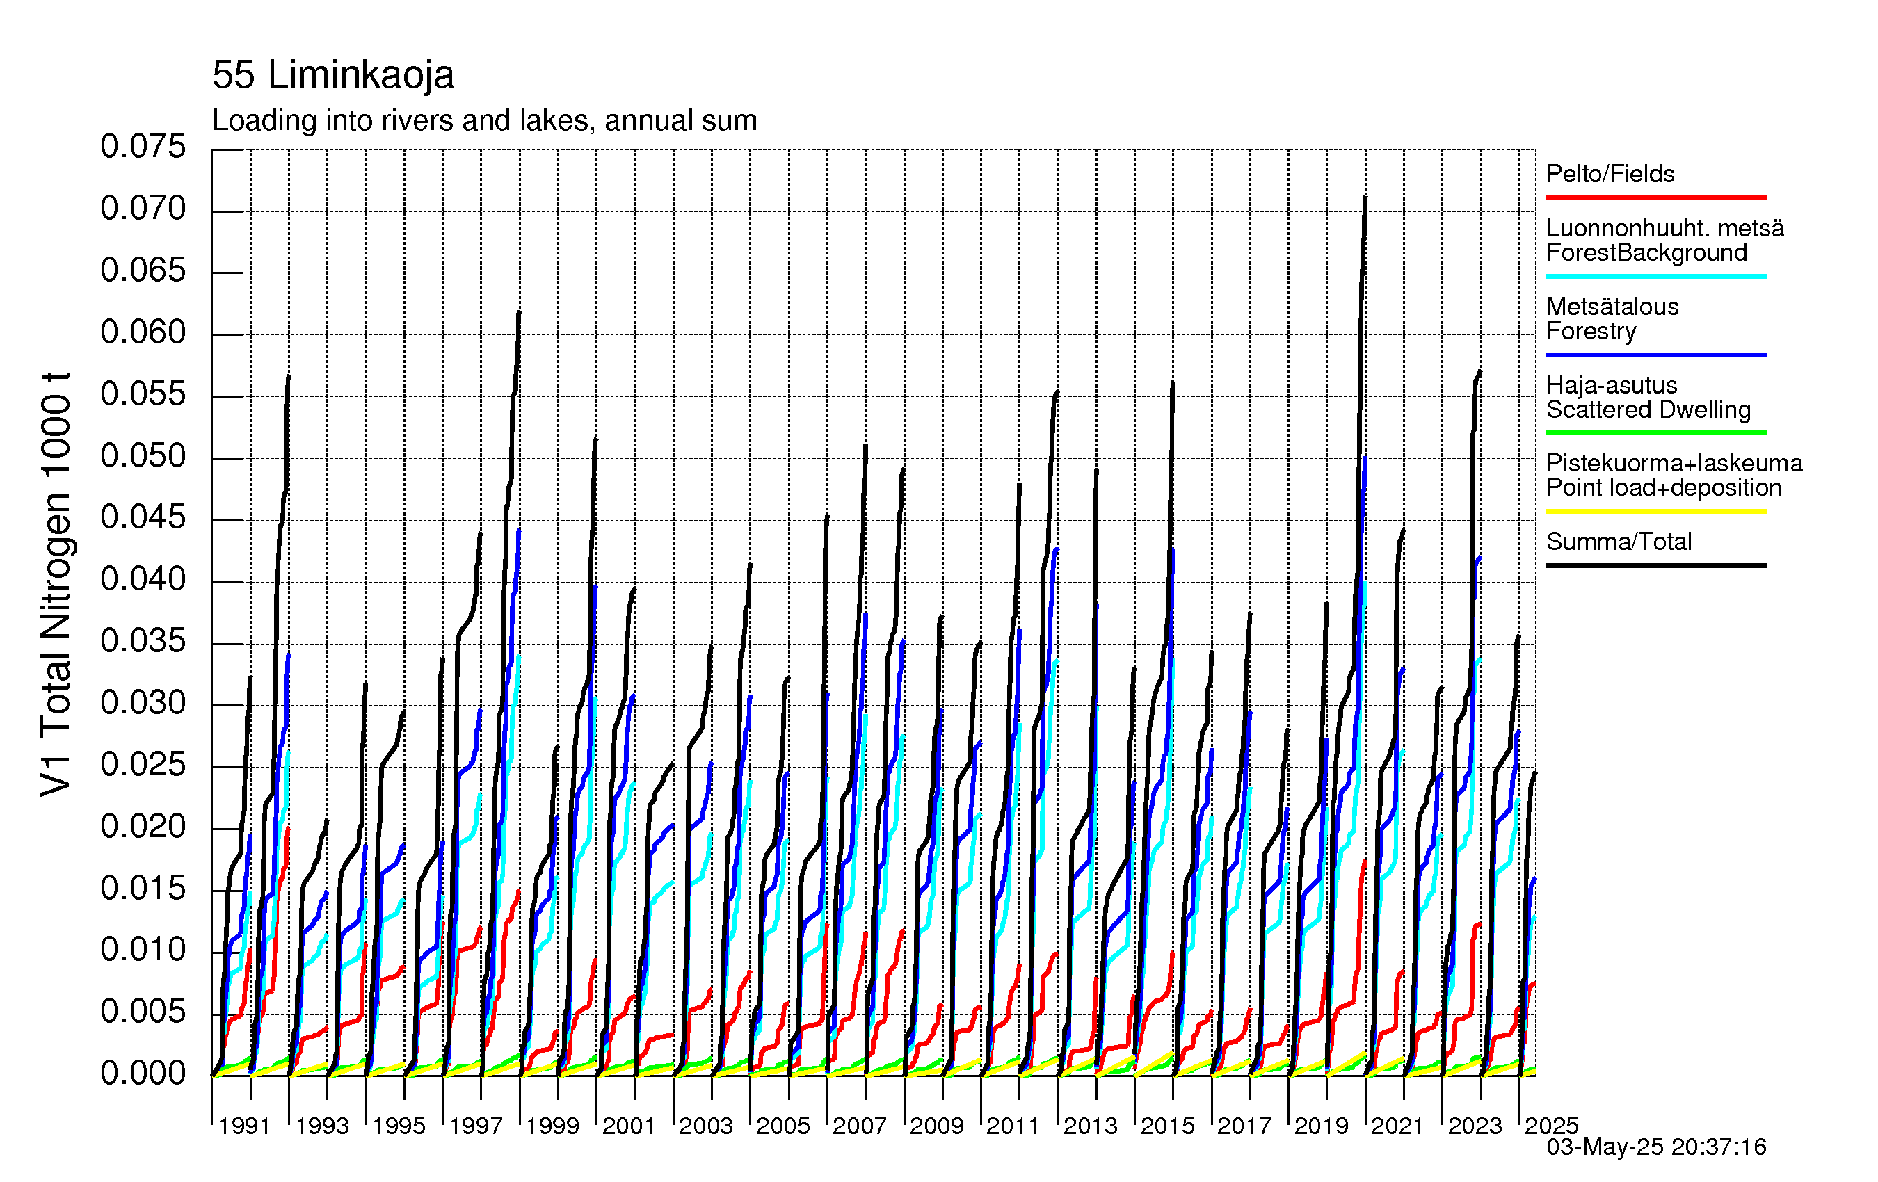Click the x-axis year label 1991

pyautogui.click(x=245, y=1126)
